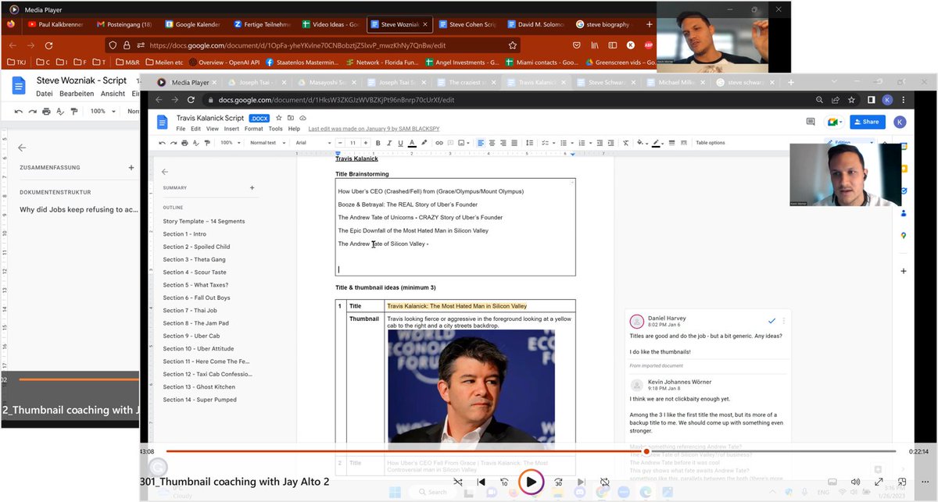Screen dimensions: 938x502
Task: Close document outline with back arrow
Action: tap(165, 172)
